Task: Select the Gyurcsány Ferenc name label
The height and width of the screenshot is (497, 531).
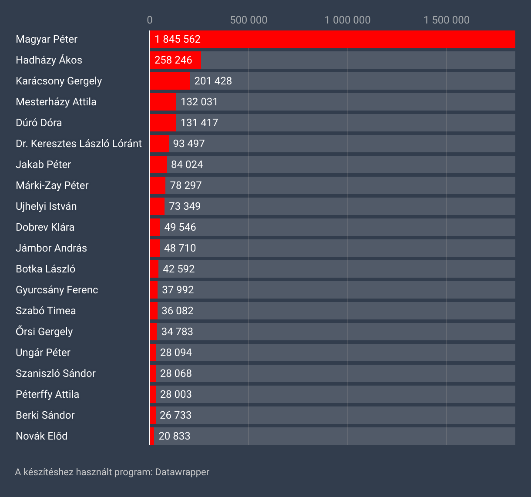Action: point(57,290)
